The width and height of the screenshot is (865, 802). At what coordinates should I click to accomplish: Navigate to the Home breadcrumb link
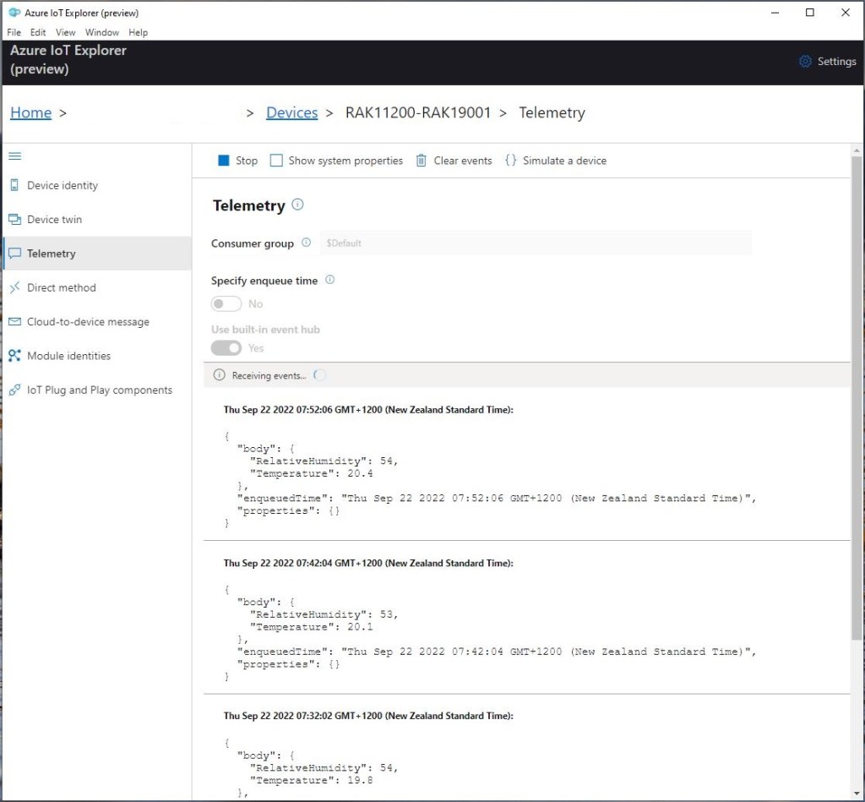click(x=30, y=112)
